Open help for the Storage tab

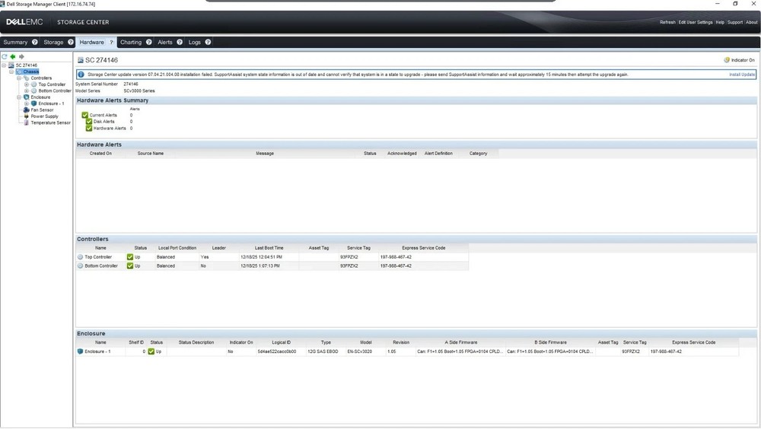click(x=71, y=43)
